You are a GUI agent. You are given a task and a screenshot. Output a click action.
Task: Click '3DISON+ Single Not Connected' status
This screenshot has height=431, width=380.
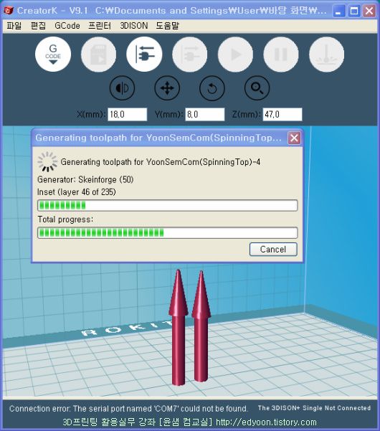(x=314, y=408)
